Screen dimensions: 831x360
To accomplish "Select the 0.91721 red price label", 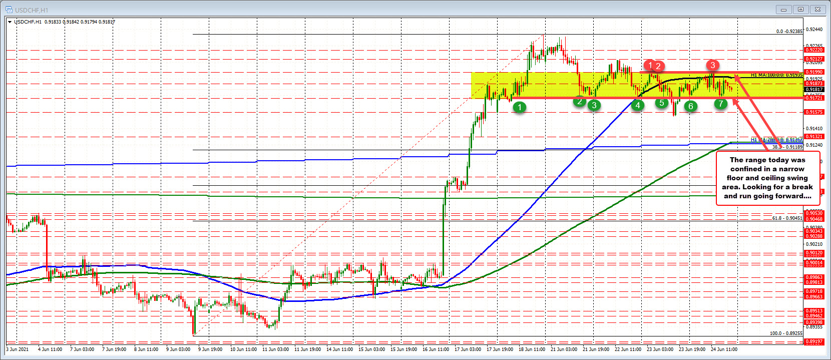I will click(x=814, y=98).
